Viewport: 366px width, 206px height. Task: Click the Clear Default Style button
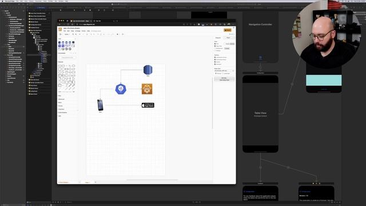click(x=224, y=80)
